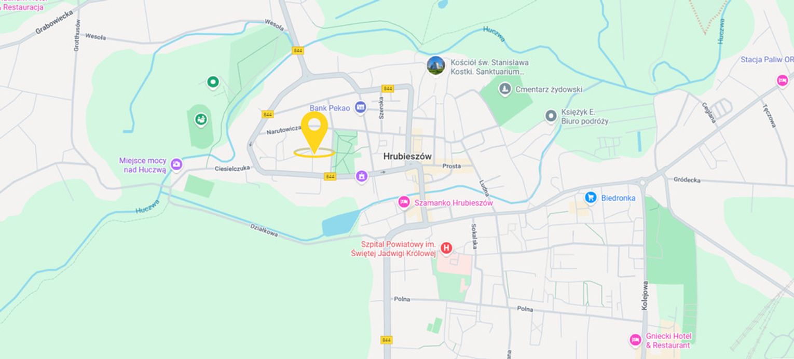This screenshot has height=359, width=794.
Task: Click the Szpital Powiatowy hospital H icon
Action: click(446, 248)
